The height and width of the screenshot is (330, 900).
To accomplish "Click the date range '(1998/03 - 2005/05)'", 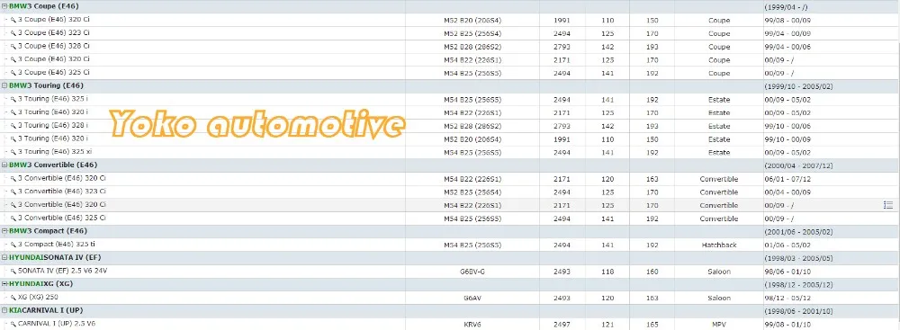I will 798,258.
